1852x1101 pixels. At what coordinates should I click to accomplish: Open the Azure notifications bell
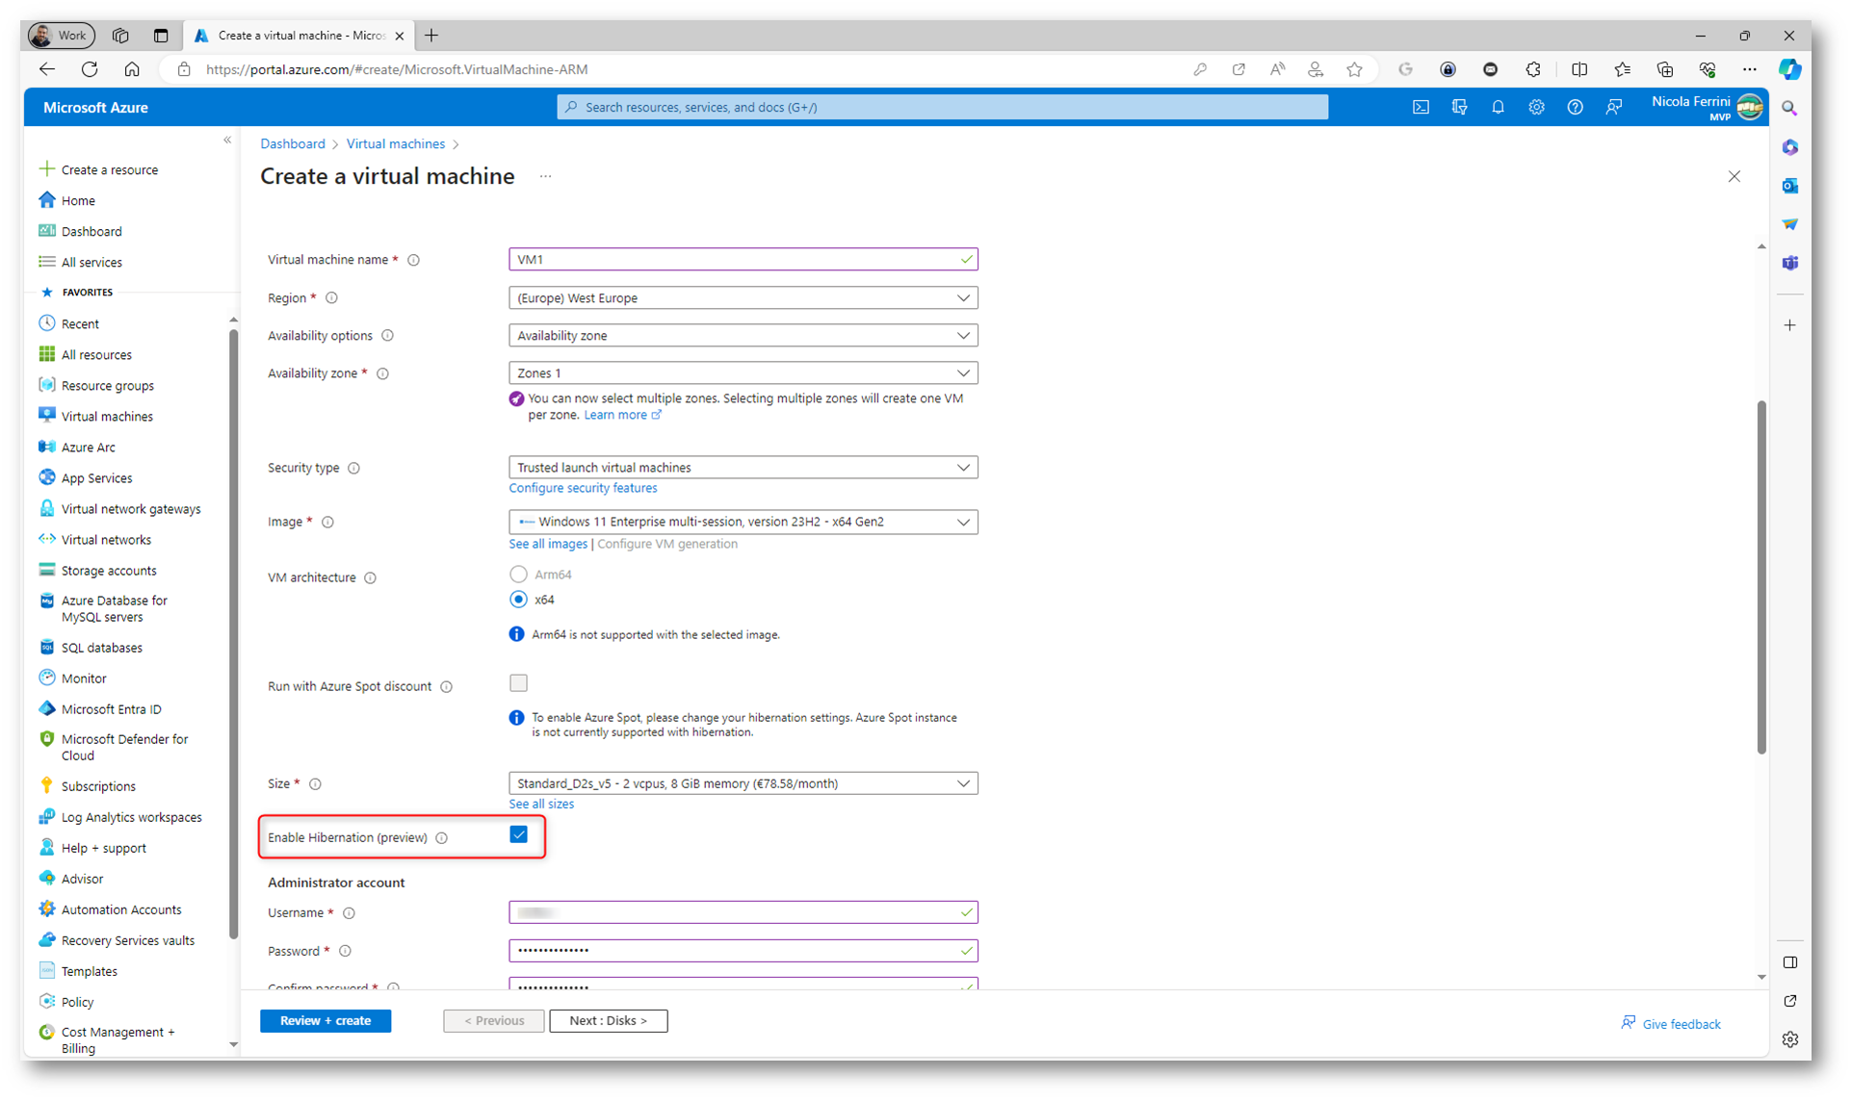pyautogui.click(x=1498, y=107)
